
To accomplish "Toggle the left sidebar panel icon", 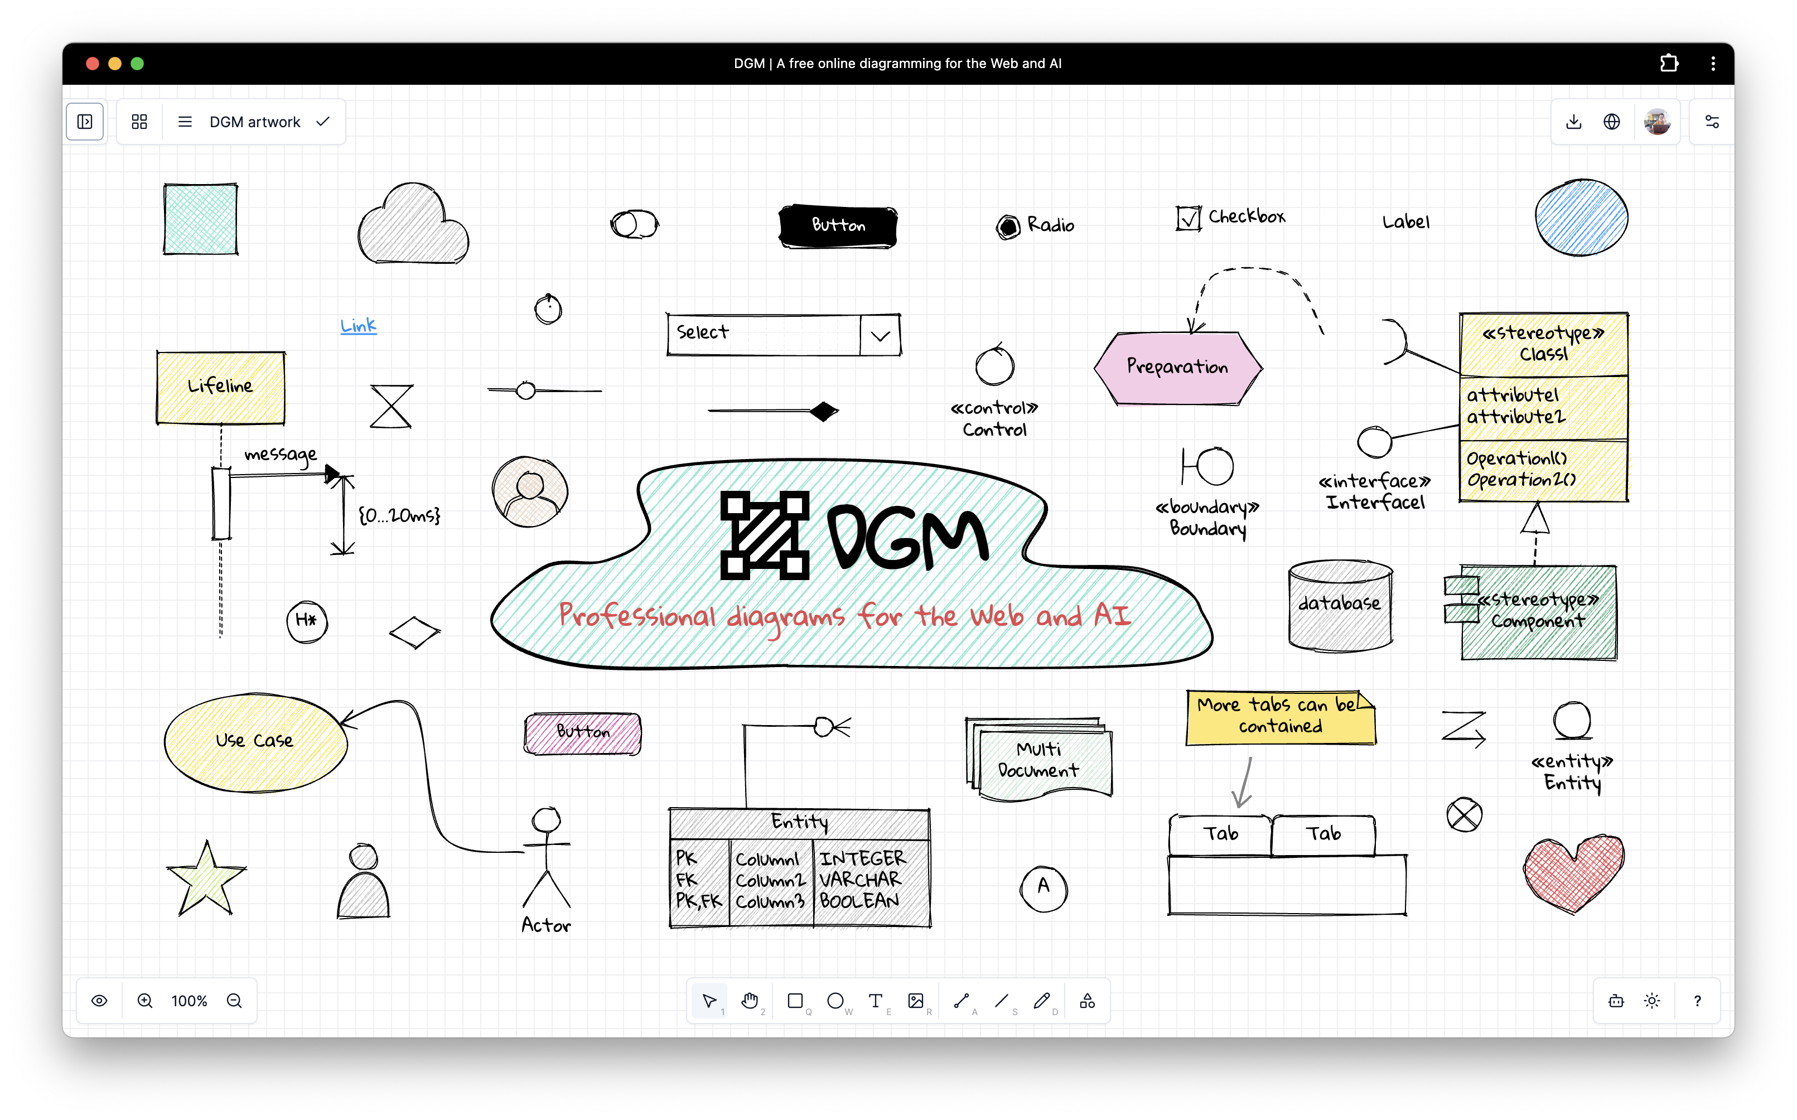I will click(85, 122).
